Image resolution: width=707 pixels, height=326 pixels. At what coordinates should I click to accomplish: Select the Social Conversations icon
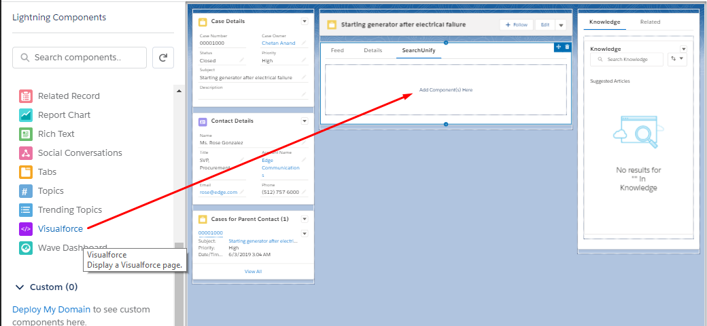[26, 153]
